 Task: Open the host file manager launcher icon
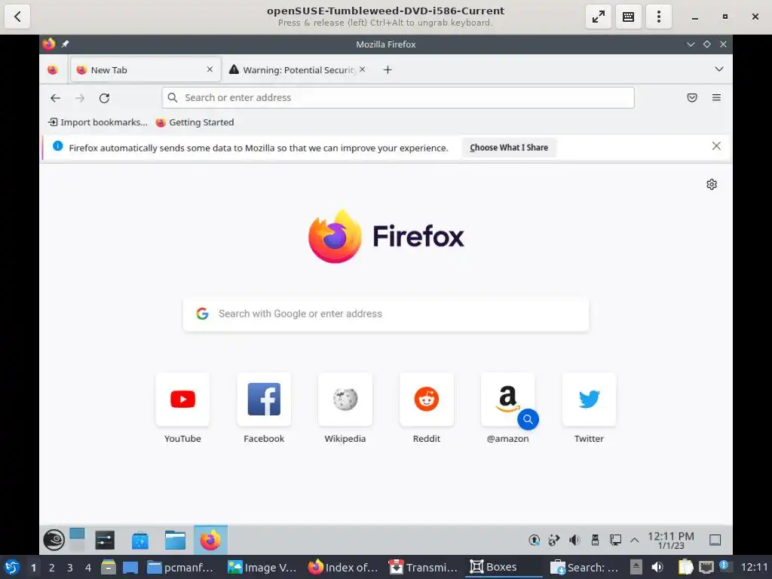(109, 567)
